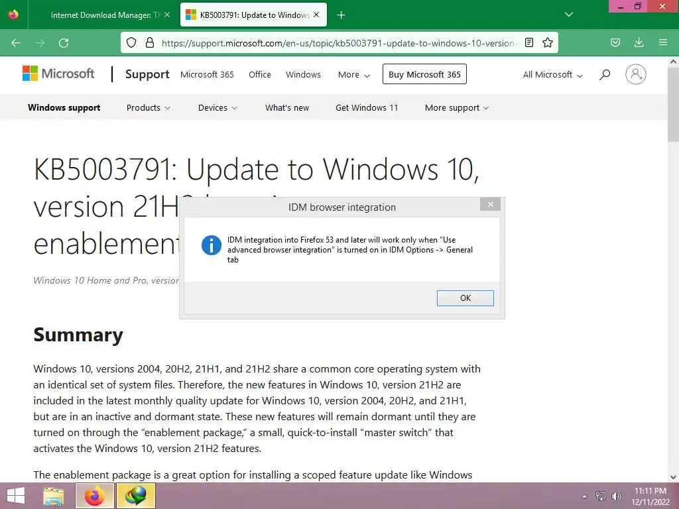
Task: Open the Windows nav link
Action: point(303,74)
